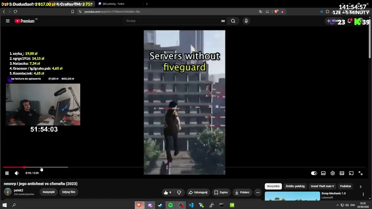Click the Udostępnij share button
Viewport: 372px width, 209px height.
[198, 192]
